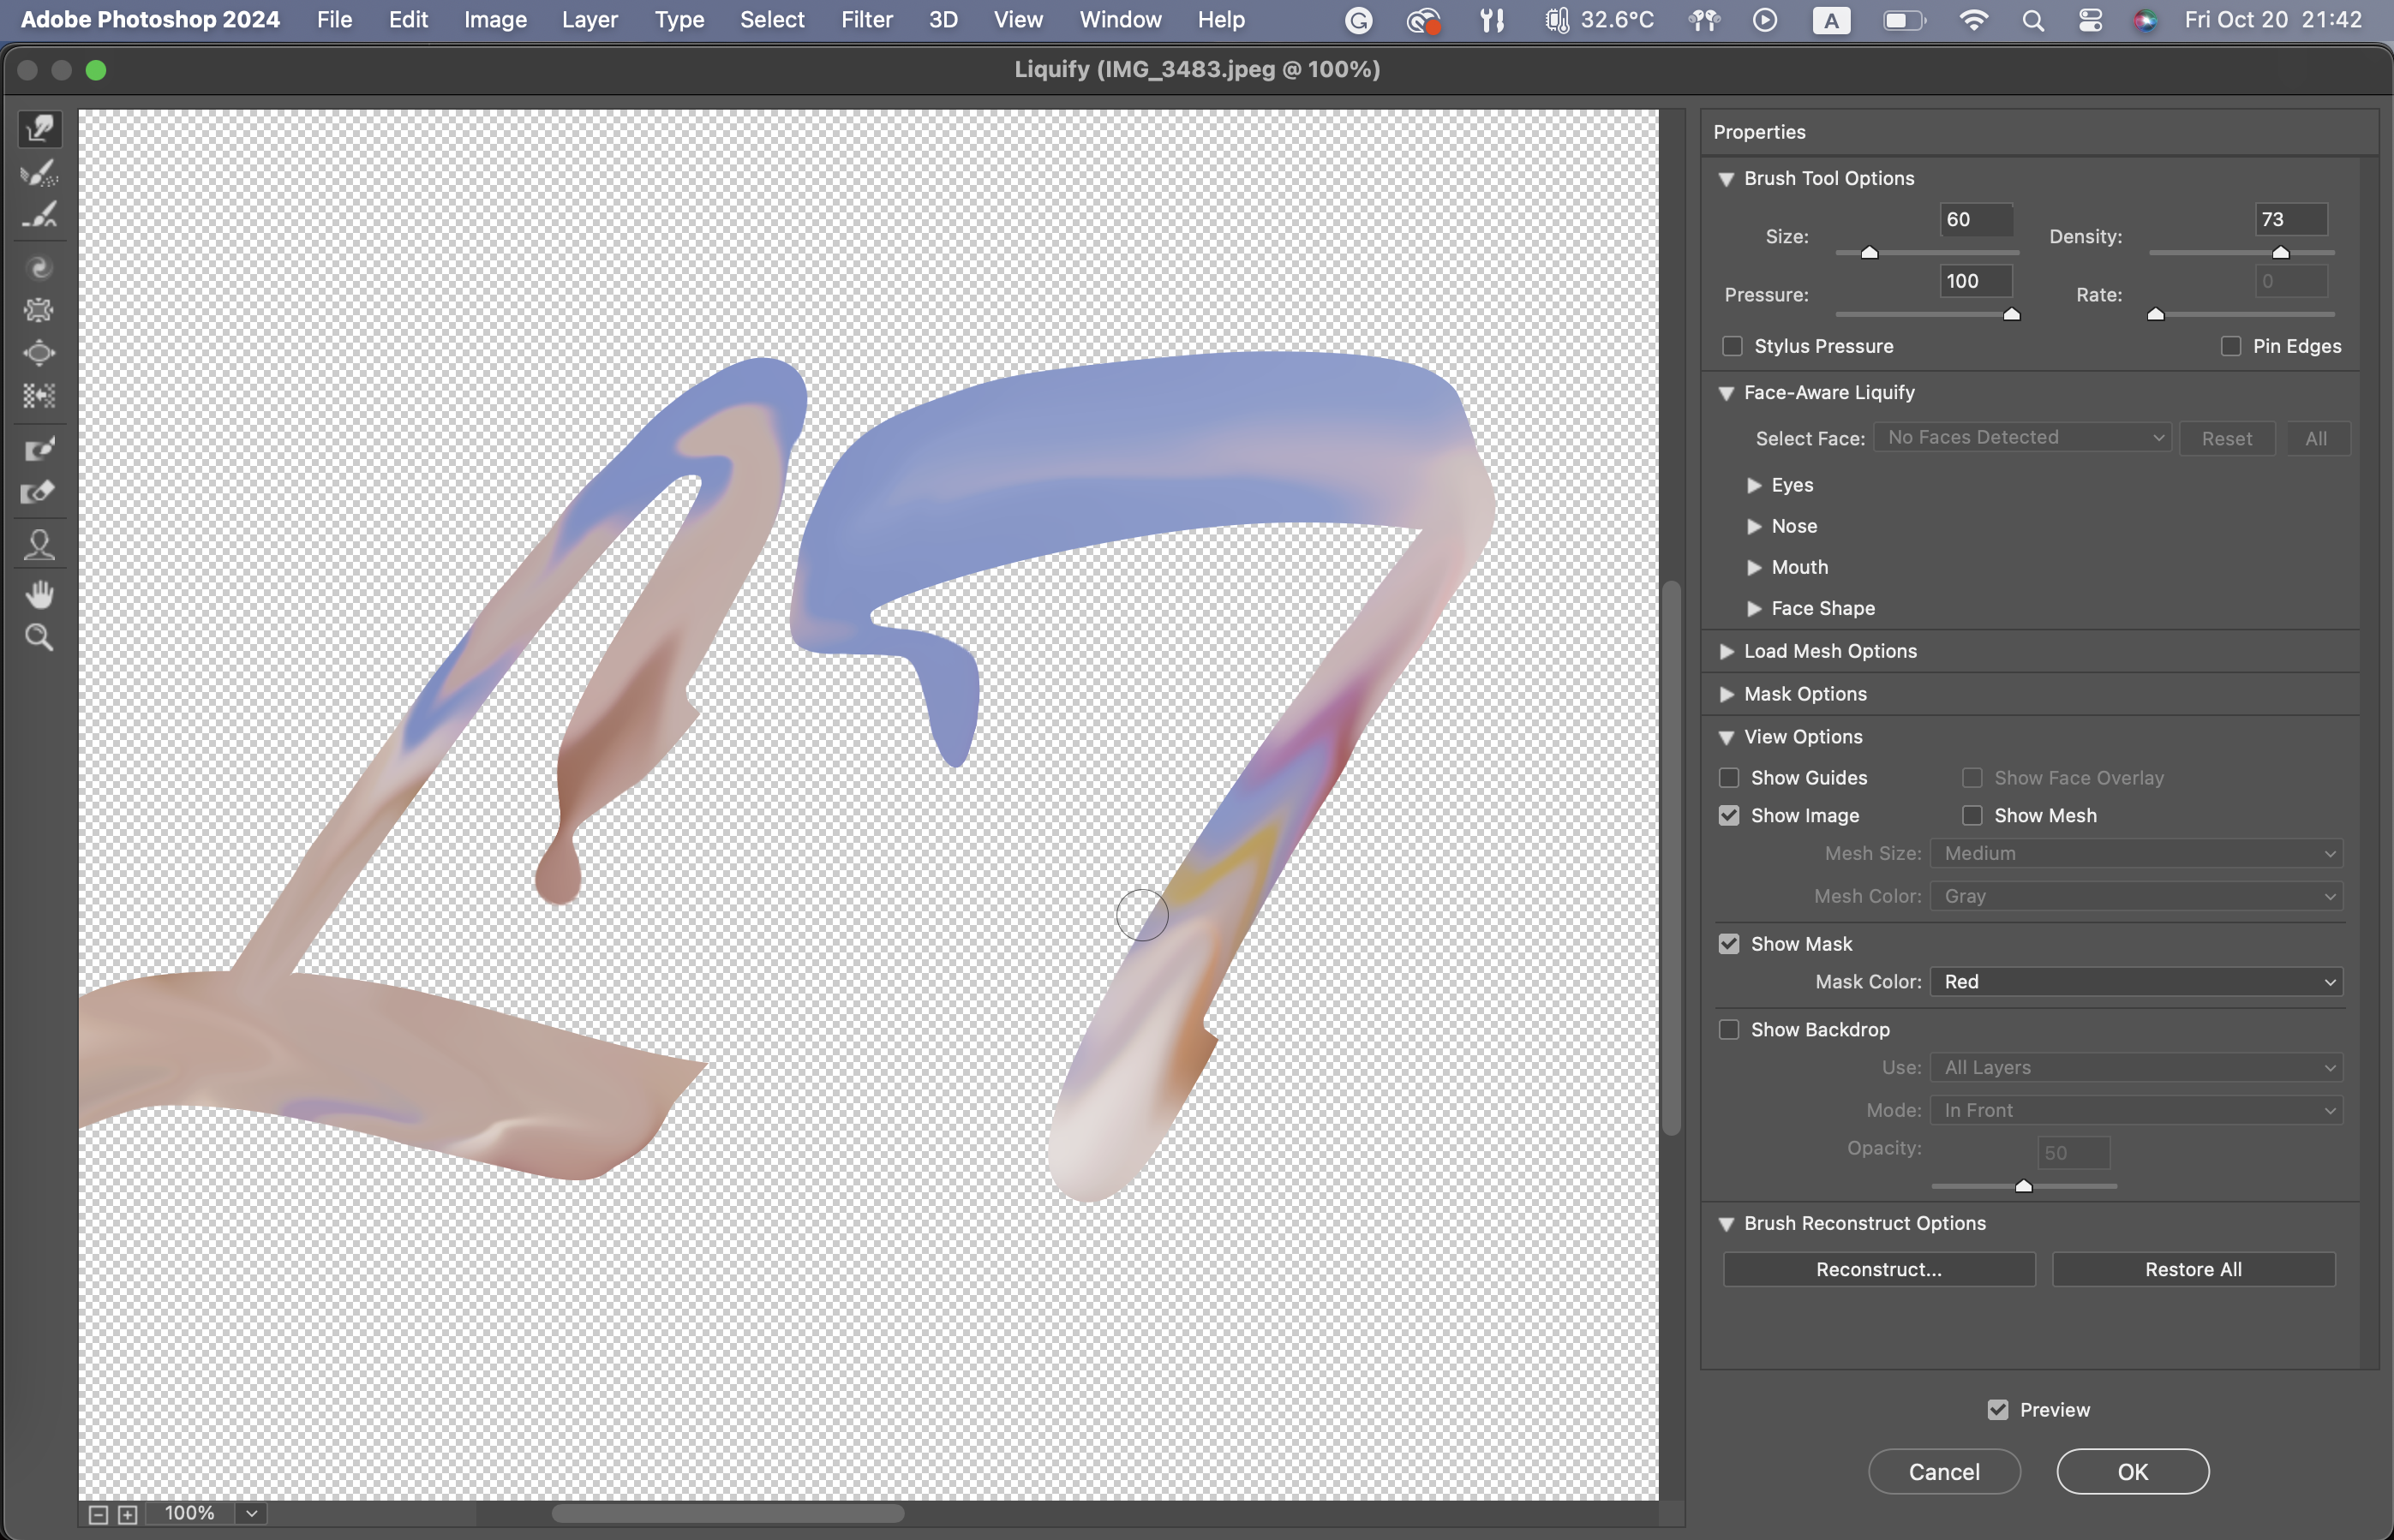
Task: Uncheck the Show Mask checkbox
Action: [x=1729, y=944]
